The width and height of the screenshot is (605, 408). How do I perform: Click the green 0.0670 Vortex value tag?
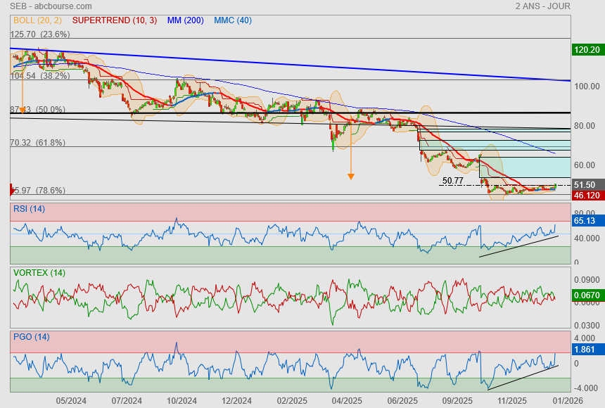tap(587, 295)
